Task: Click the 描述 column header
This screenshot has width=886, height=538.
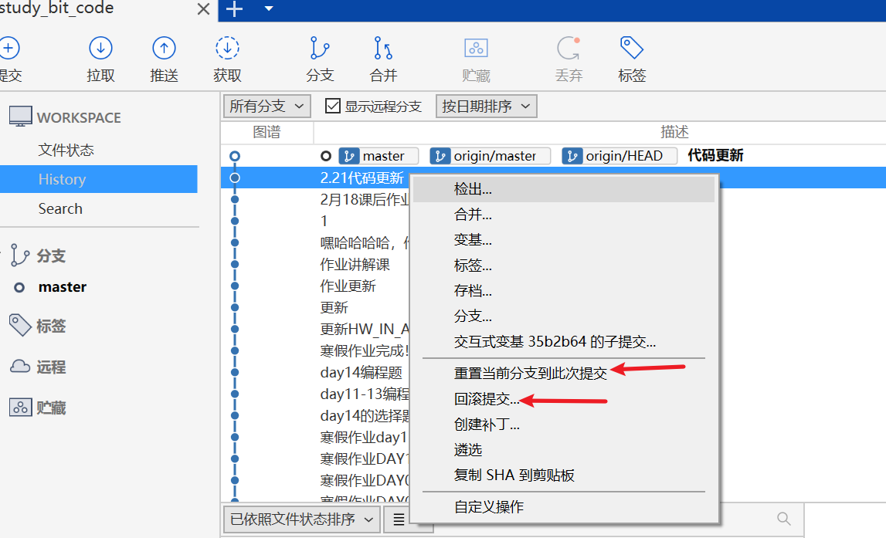Action: (x=674, y=132)
